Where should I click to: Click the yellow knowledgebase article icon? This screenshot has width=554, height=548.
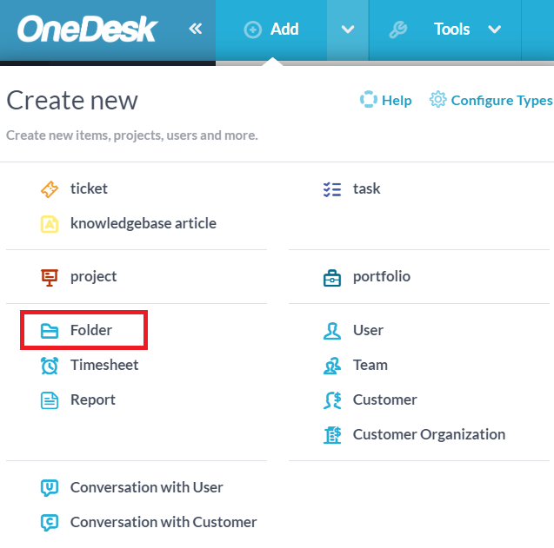coord(50,224)
